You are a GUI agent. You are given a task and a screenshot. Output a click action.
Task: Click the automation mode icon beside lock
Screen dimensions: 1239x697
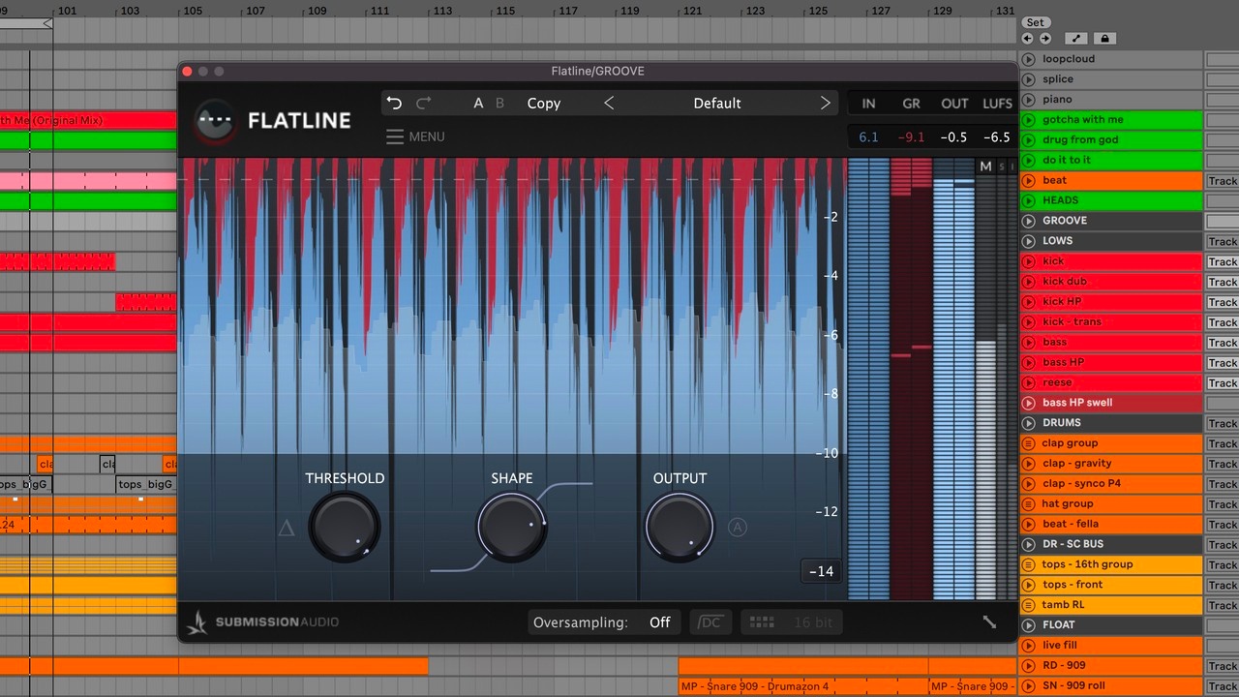(x=1076, y=39)
